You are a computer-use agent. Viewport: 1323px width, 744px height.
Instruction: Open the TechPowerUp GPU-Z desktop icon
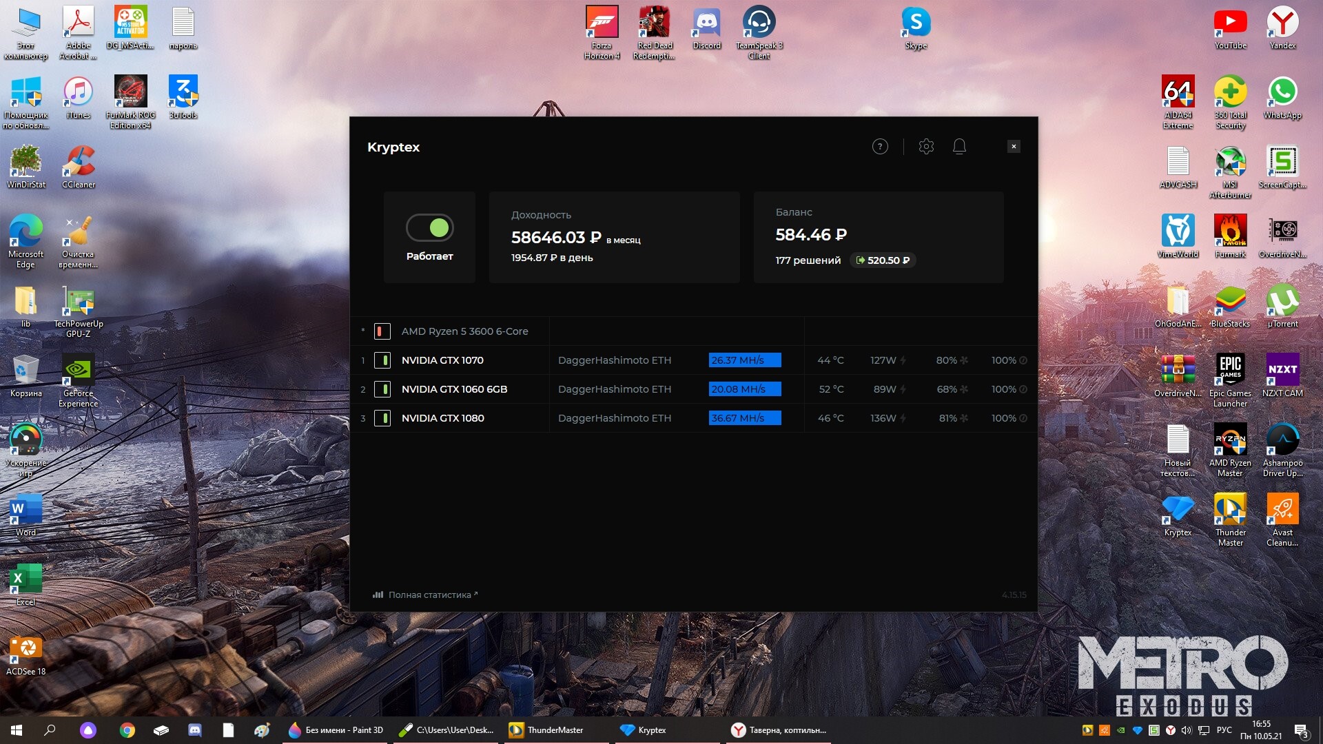tap(78, 311)
